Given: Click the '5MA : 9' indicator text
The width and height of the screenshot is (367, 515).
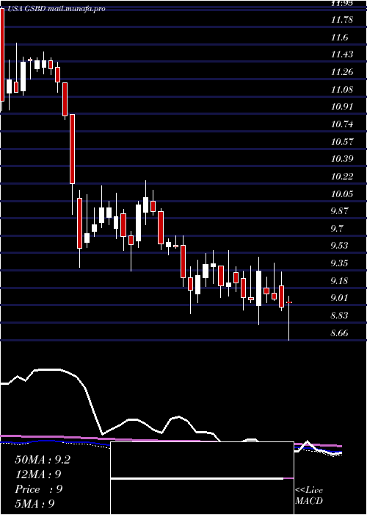Looking at the screenshot, I should click(34, 504).
